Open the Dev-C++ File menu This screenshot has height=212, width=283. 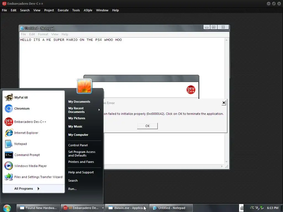[x=4, y=10]
